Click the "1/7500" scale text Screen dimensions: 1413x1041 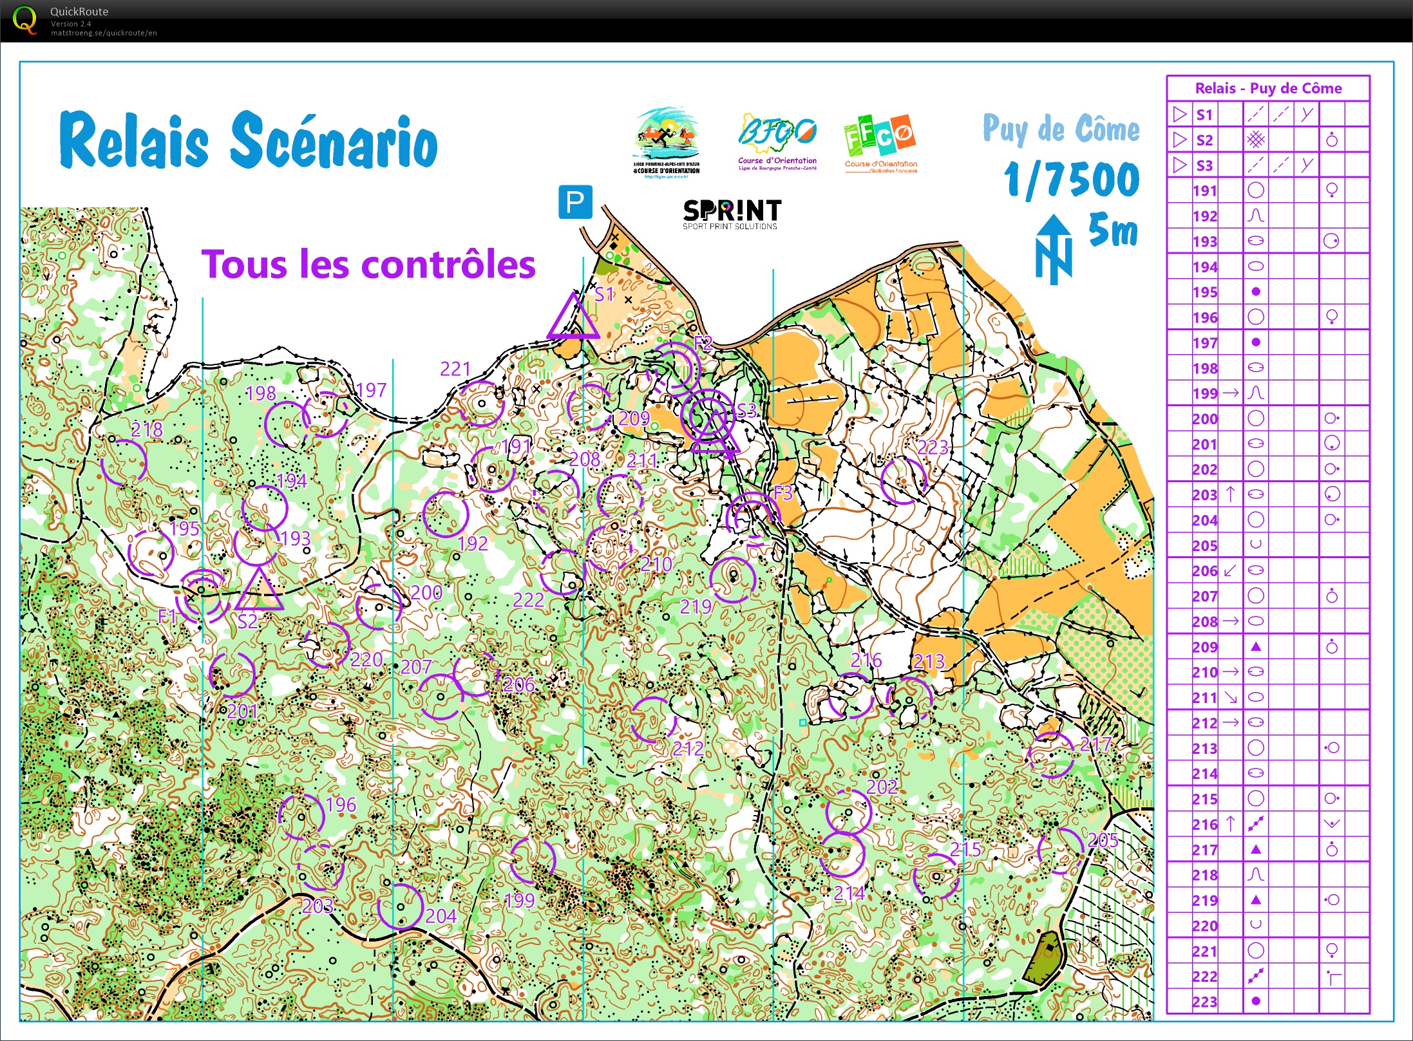pos(1072,180)
